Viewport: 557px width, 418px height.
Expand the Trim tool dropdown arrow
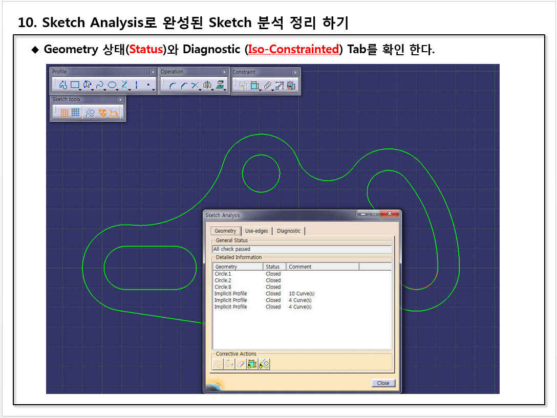coord(200,90)
